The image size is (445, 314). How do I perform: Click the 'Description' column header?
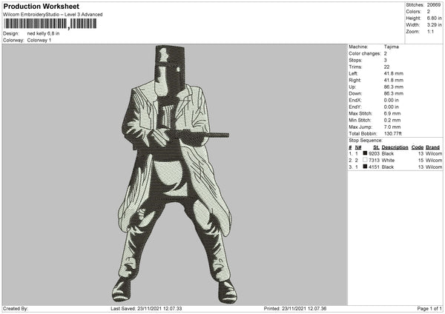(395, 147)
